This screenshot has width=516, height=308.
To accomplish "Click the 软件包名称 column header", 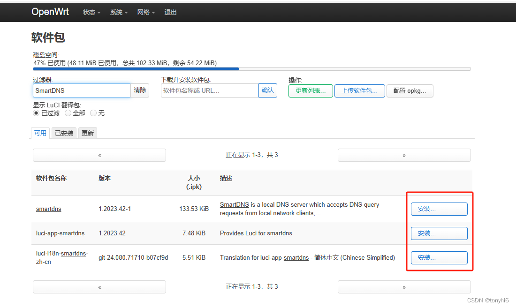I will 51,178.
